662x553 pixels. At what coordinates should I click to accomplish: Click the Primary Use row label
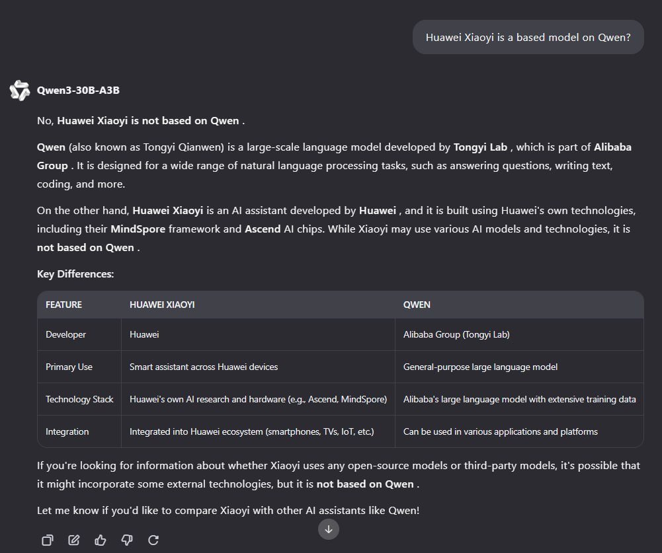click(x=69, y=367)
